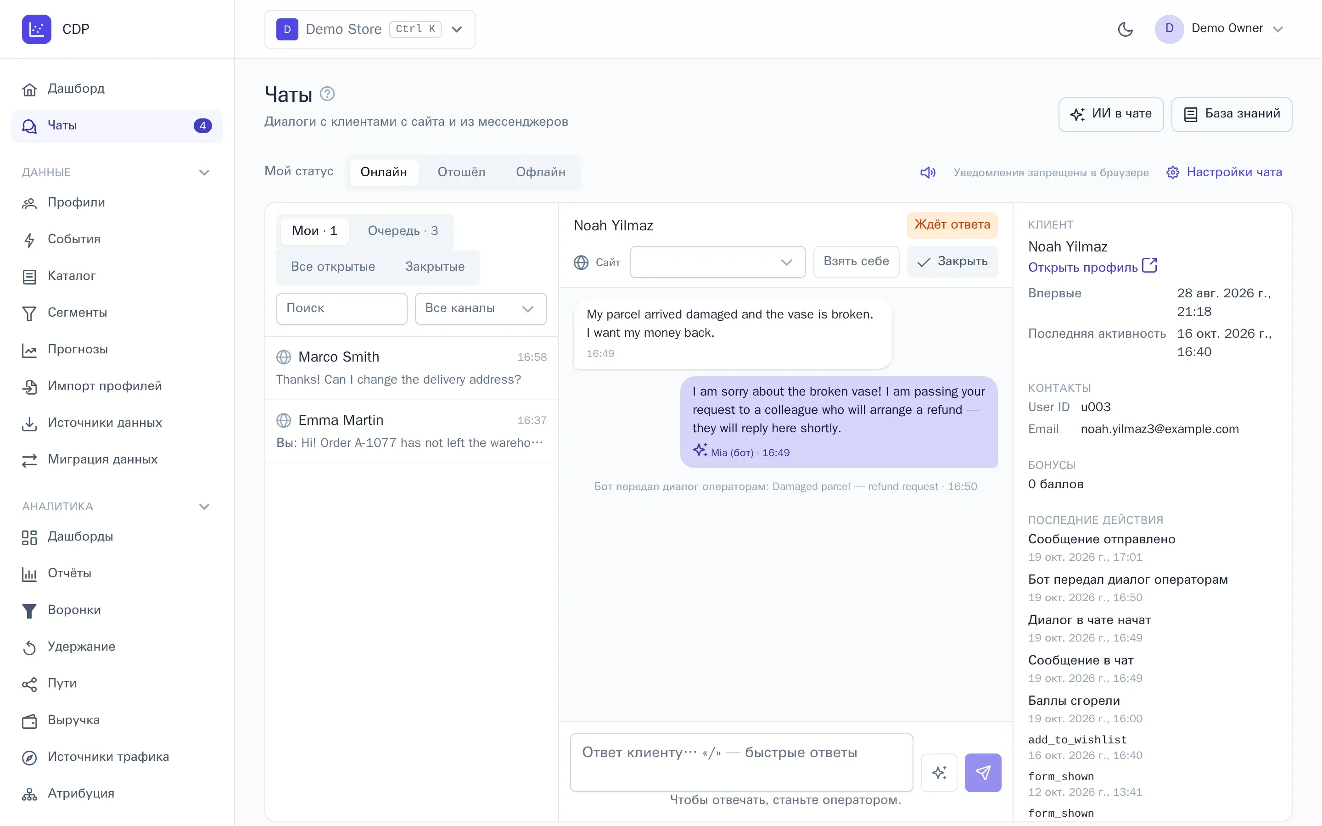Toggle dark mode moon icon

pyautogui.click(x=1126, y=29)
